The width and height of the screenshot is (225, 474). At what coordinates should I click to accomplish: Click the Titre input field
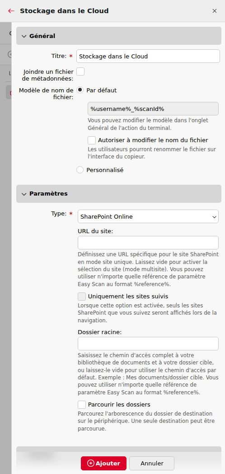pos(148,56)
